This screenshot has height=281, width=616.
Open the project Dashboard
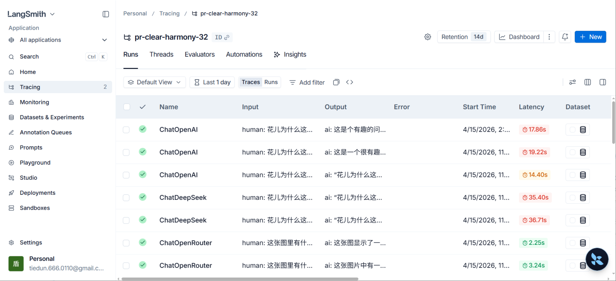coord(519,37)
